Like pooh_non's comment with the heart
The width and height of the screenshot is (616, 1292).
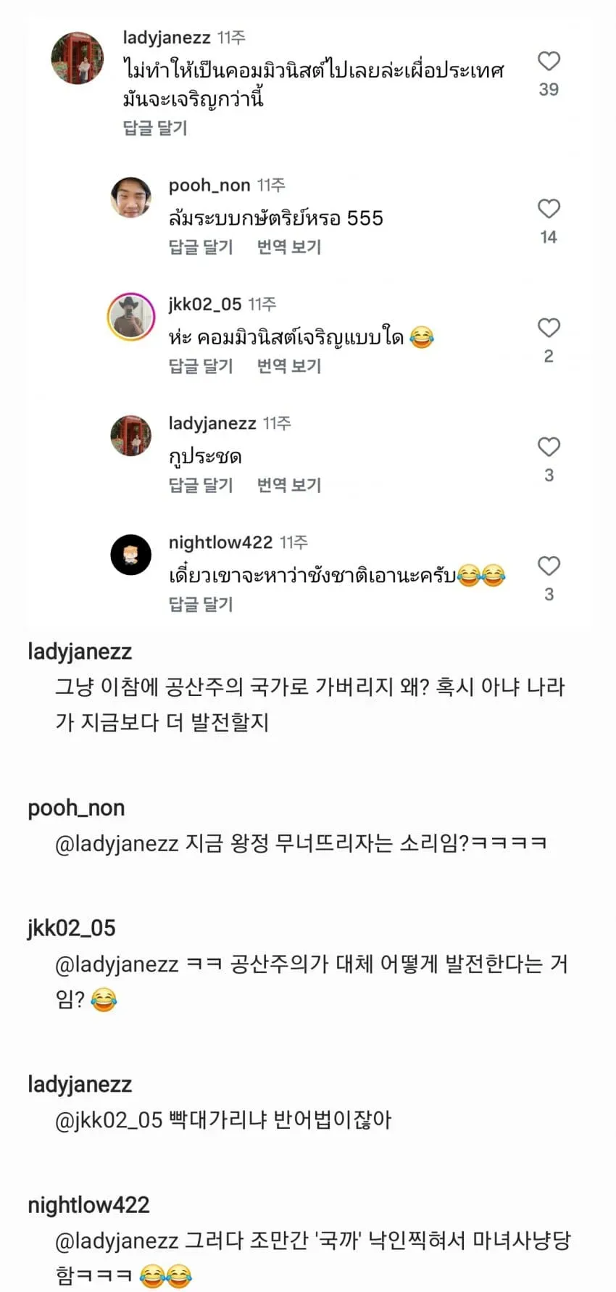[x=549, y=209]
